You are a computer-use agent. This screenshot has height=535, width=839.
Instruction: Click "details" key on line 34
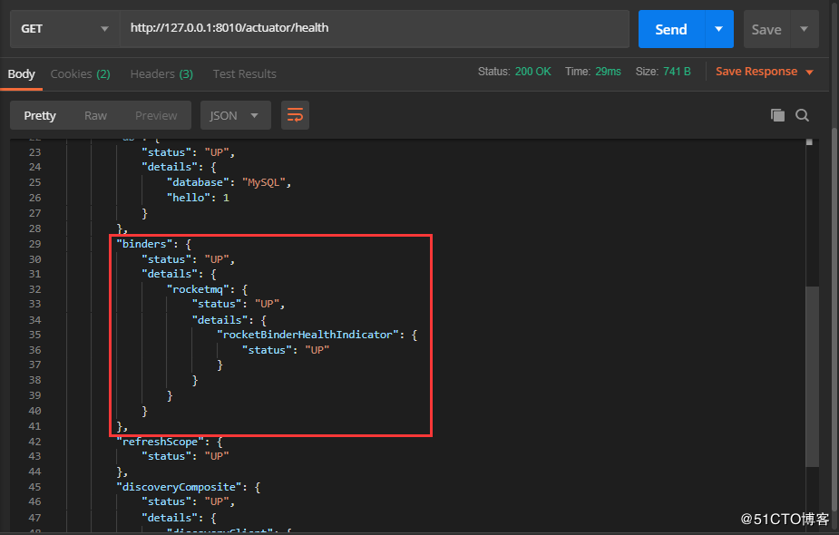tap(220, 320)
